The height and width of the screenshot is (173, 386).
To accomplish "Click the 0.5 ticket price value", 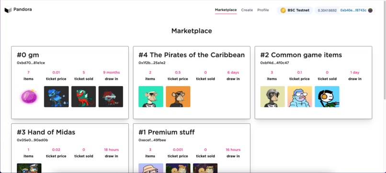I will [178, 73].
